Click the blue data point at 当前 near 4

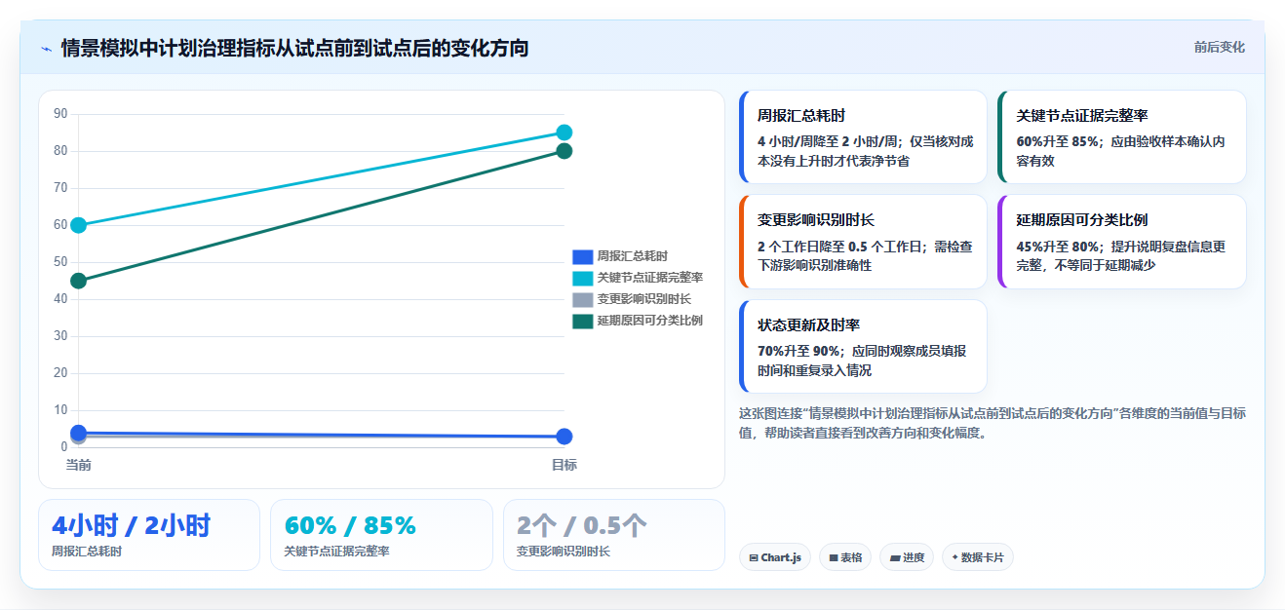click(79, 433)
